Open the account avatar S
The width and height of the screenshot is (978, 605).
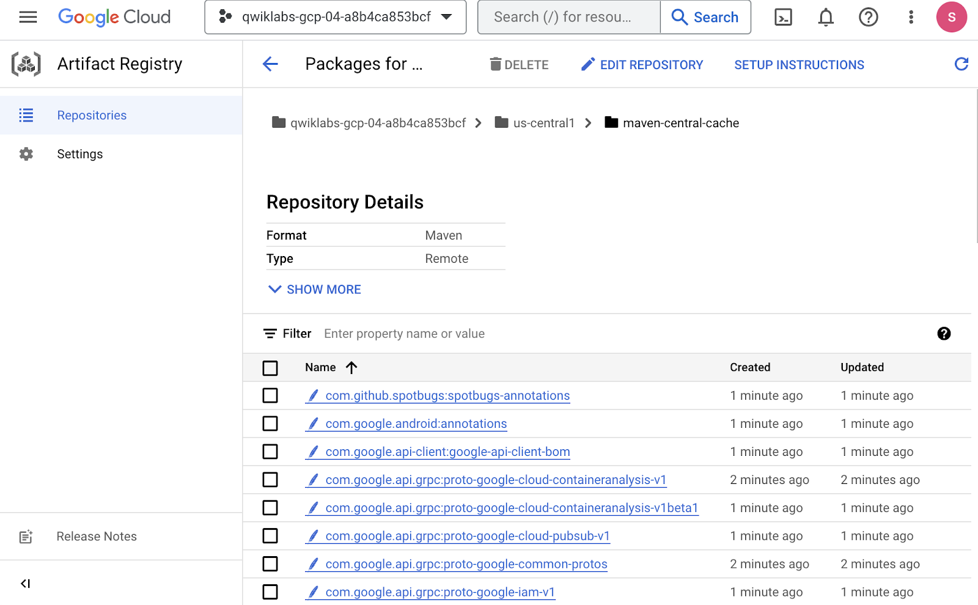(x=952, y=17)
